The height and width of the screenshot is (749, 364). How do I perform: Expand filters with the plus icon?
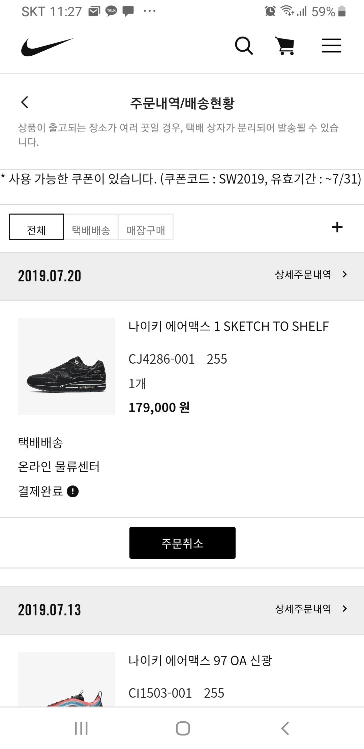pyautogui.click(x=337, y=227)
